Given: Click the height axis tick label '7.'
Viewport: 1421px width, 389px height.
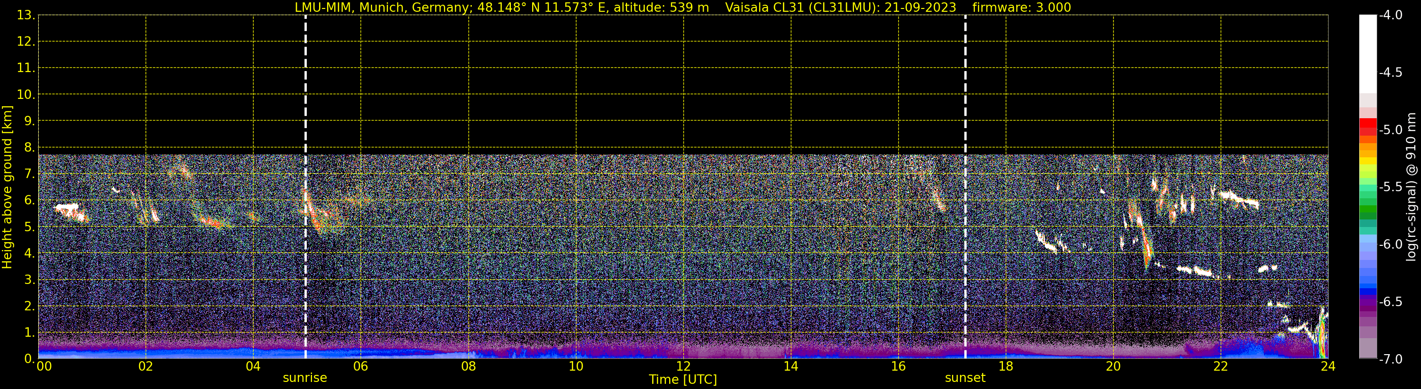Looking at the screenshot, I should [29, 174].
